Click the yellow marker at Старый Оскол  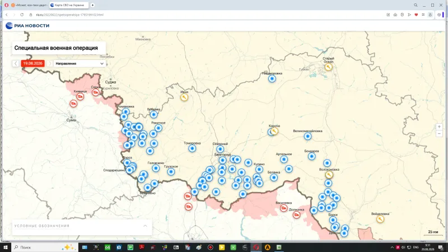click(328, 67)
